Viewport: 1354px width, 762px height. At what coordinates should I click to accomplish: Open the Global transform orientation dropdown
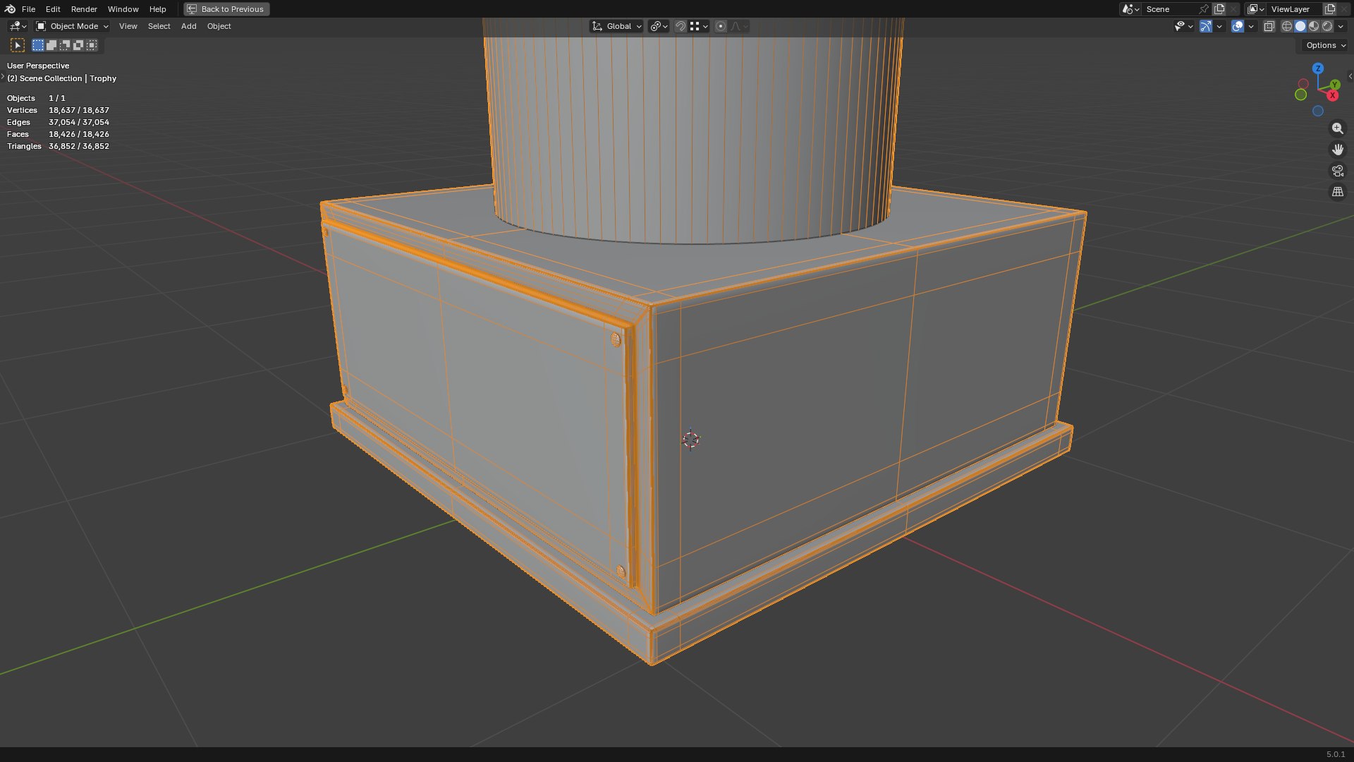click(x=616, y=26)
